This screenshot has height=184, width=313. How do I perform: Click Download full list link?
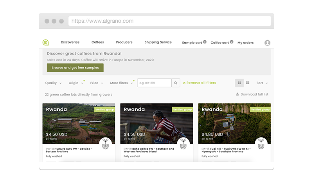pos(252,94)
